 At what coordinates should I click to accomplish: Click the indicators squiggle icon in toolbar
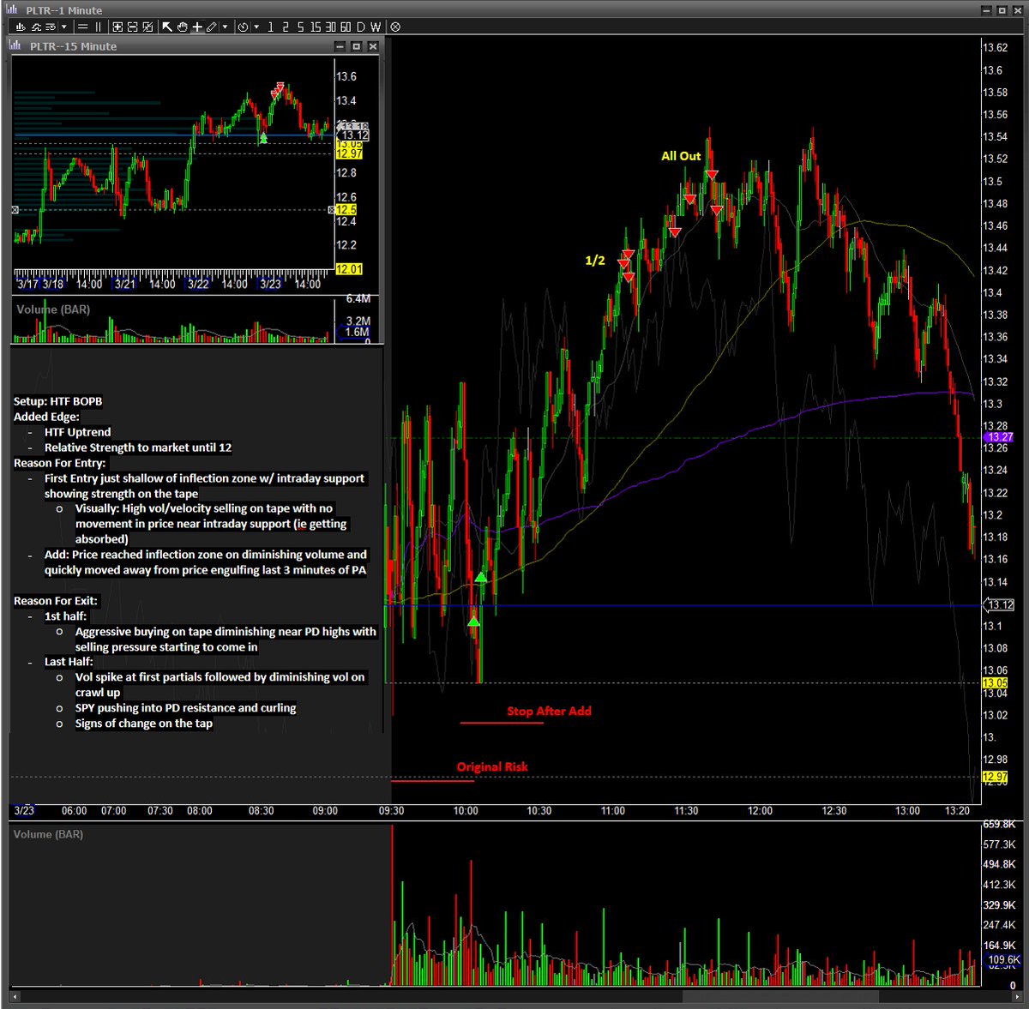36,27
